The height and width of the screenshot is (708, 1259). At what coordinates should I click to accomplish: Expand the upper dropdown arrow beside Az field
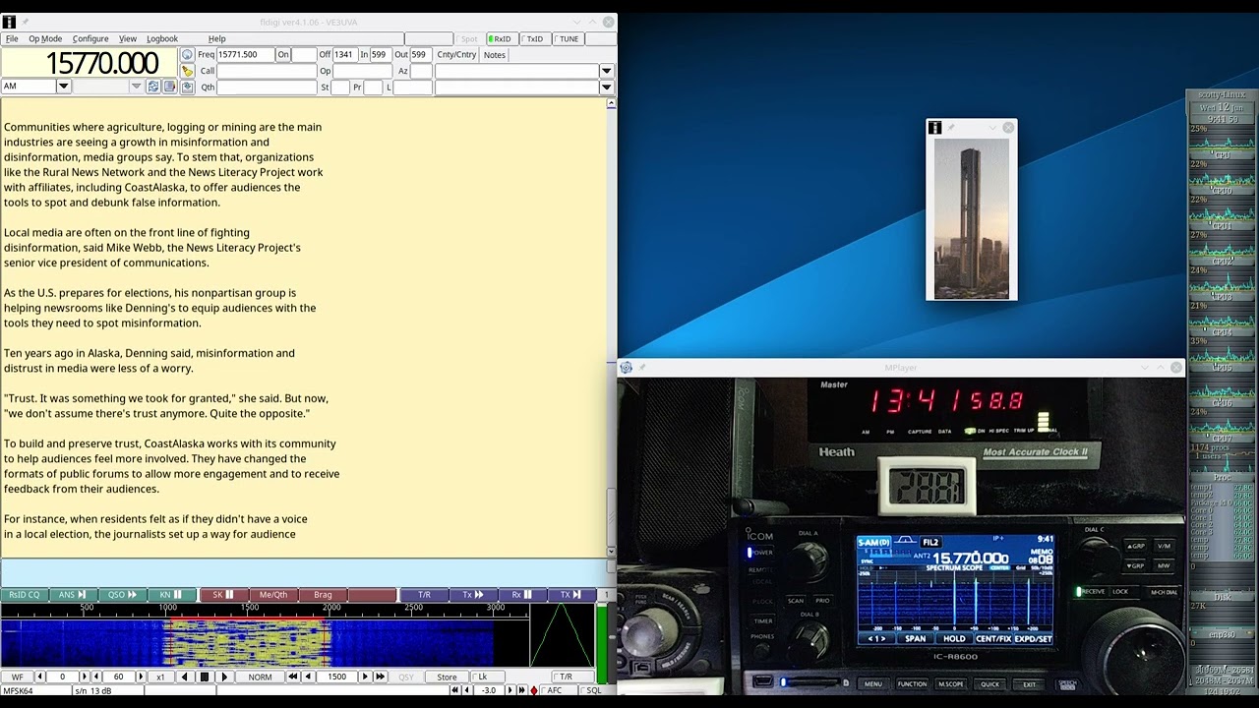coord(607,71)
